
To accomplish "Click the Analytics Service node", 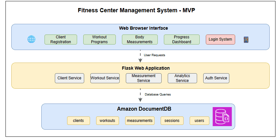I will tap(182, 78).
